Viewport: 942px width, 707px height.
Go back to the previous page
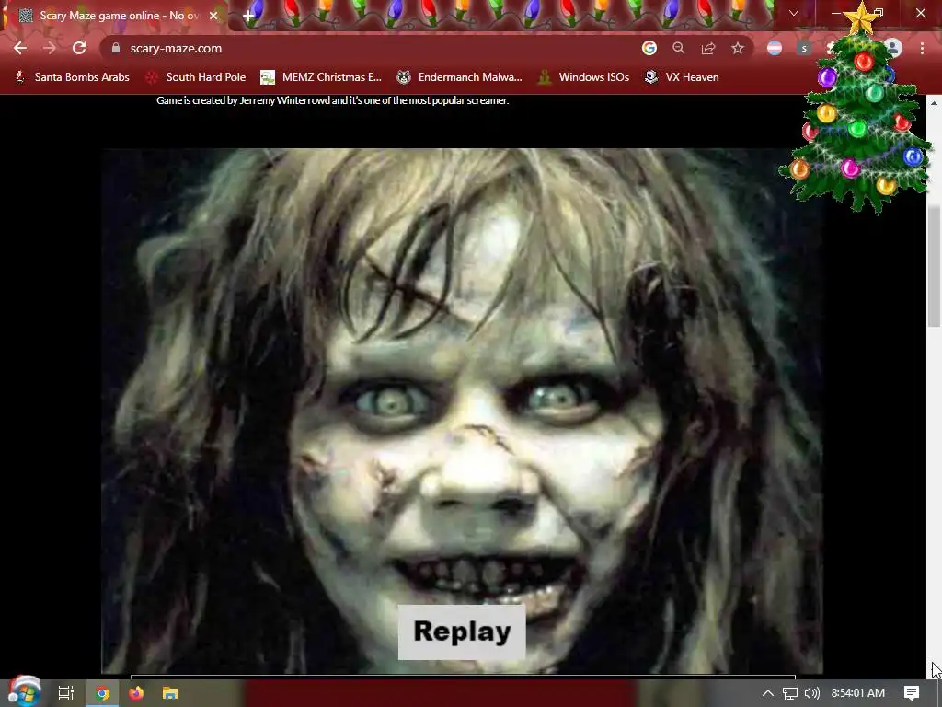(x=20, y=48)
